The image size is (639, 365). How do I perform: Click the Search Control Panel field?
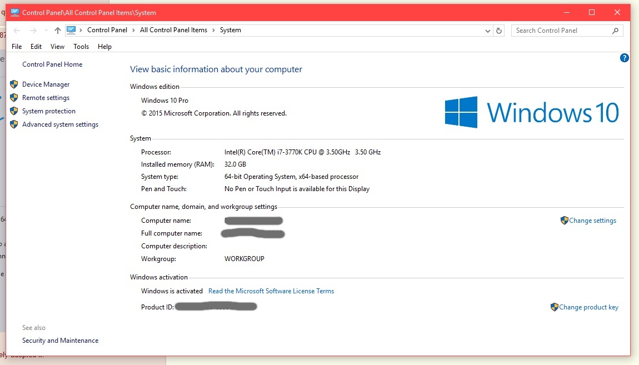click(x=567, y=31)
